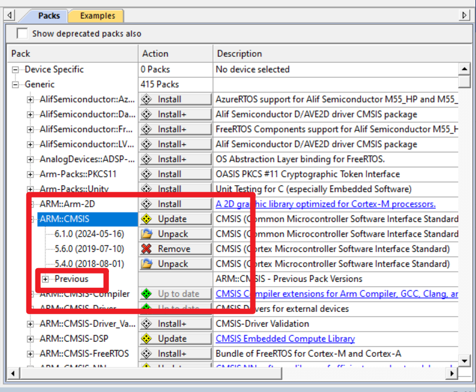Image resolution: width=476 pixels, height=392 pixels.
Task: Click Install+ for AlifSemiconductor::LV... pack
Action: click(x=175, y=144)
